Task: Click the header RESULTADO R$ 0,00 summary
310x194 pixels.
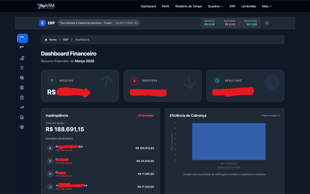Action: coord(251,23)
